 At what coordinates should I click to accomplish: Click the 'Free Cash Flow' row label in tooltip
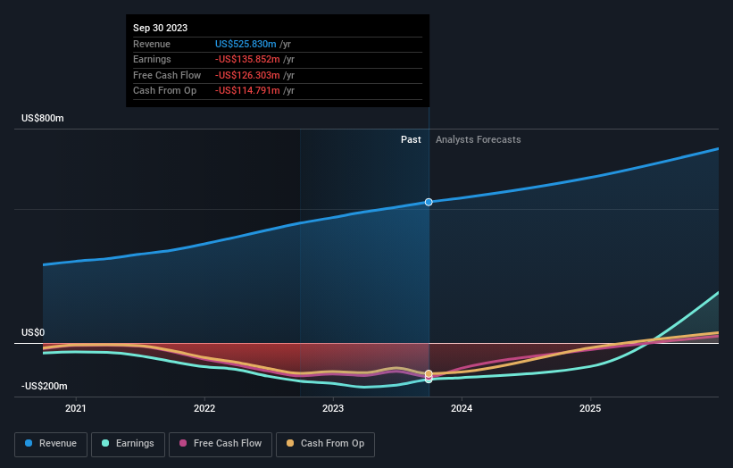tap(167, 75)
